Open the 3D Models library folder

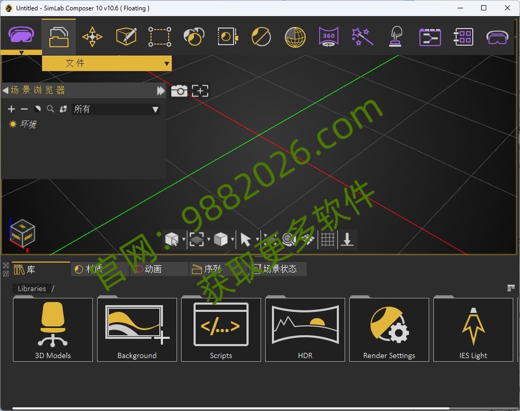click(x=53, y=330)
